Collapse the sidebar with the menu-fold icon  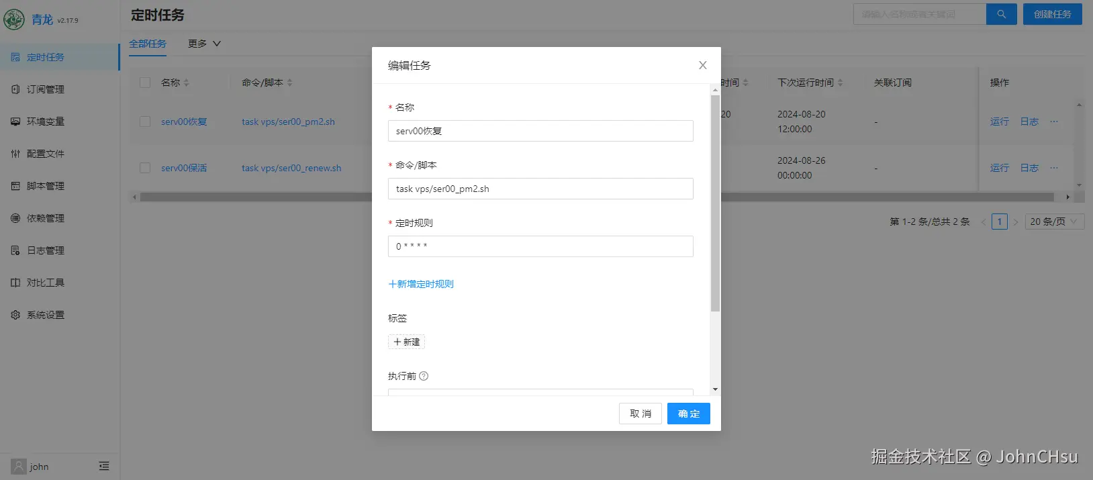(104, 466)
